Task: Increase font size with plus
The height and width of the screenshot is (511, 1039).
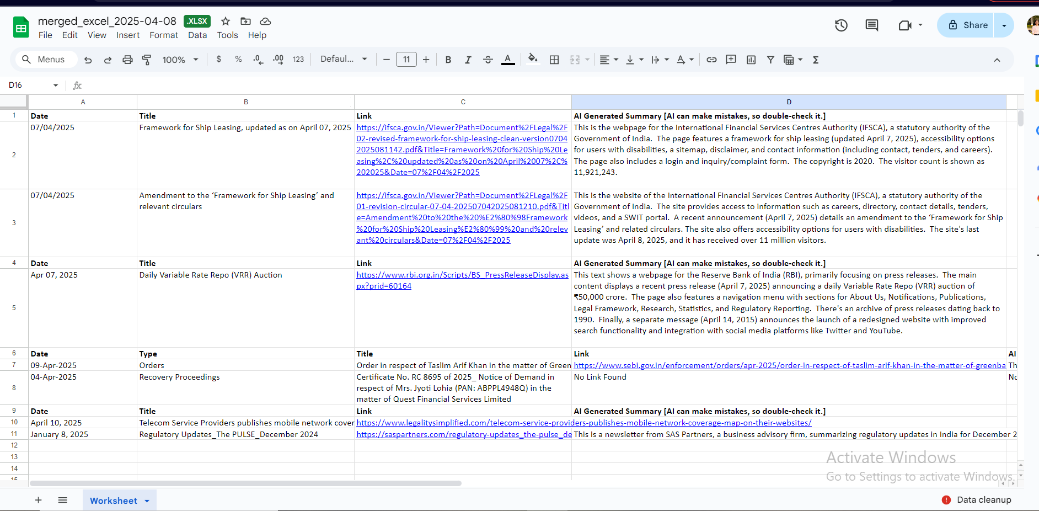Action: (x=426, y=60)
